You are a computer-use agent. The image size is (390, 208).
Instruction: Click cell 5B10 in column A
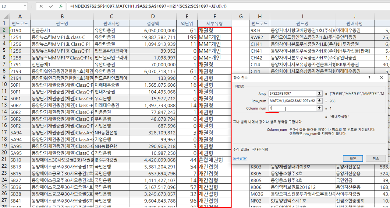point(20,160)
